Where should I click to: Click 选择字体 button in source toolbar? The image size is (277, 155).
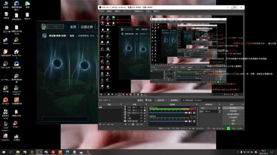(160, 100)
